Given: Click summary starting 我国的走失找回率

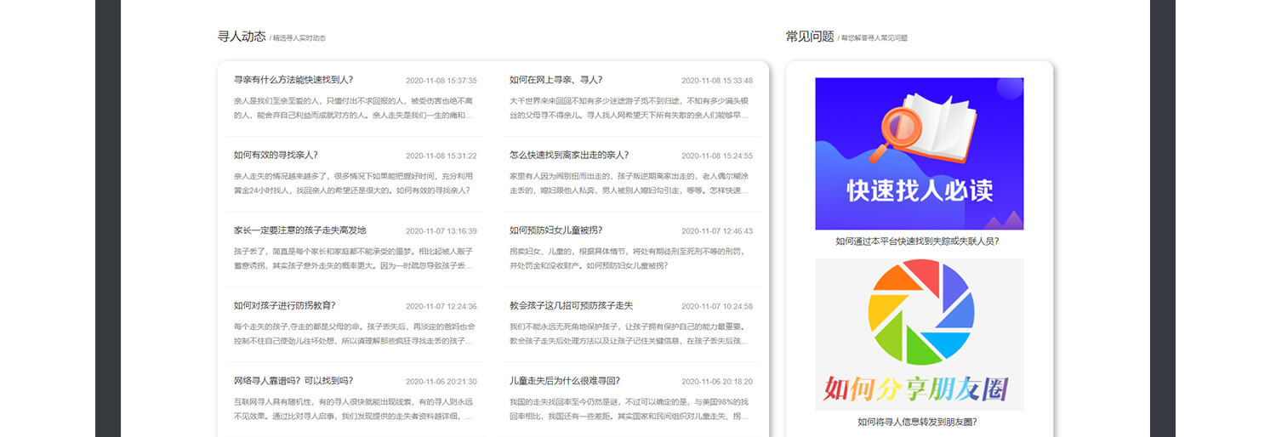Looking at the screenshot, I should click(629, 409).
